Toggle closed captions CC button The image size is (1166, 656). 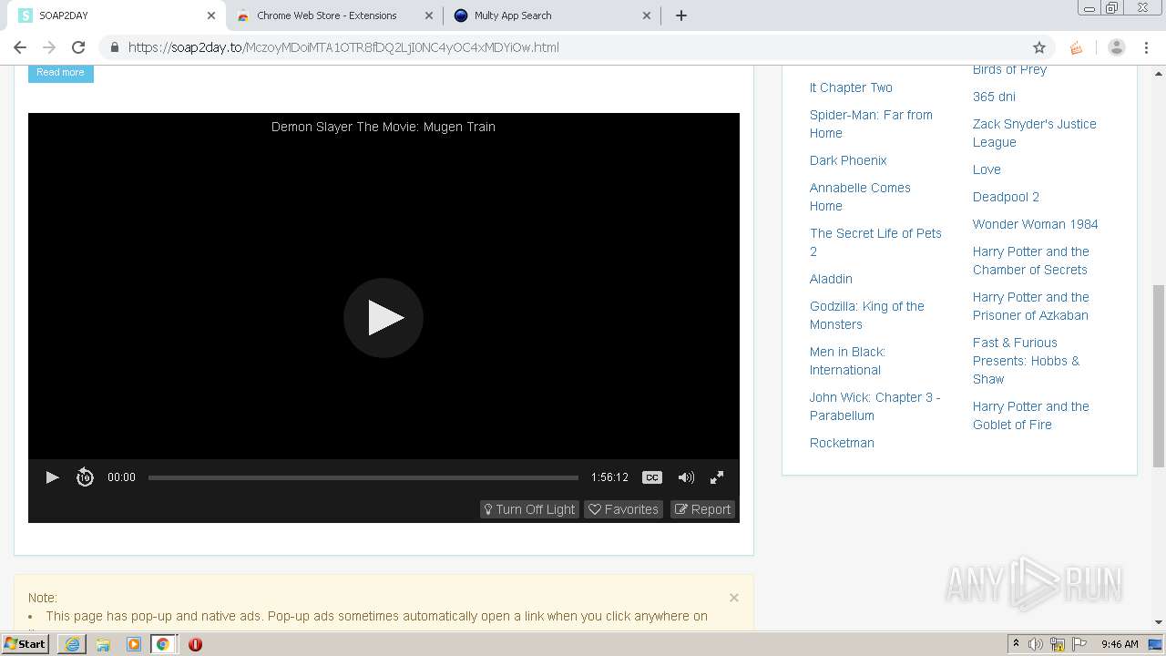(x=652, y=477)
